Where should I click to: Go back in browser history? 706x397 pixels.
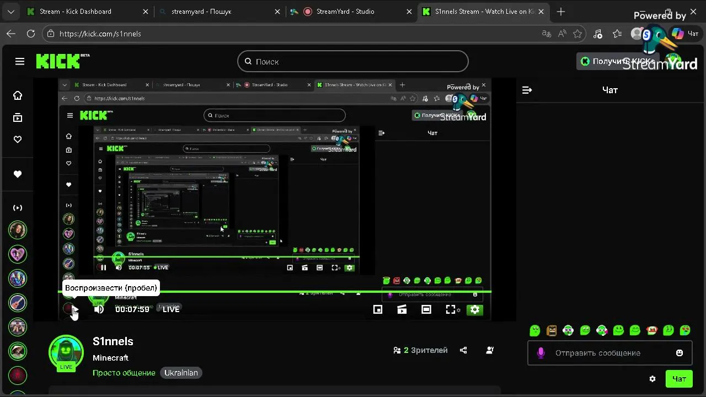tap(11, 34)
